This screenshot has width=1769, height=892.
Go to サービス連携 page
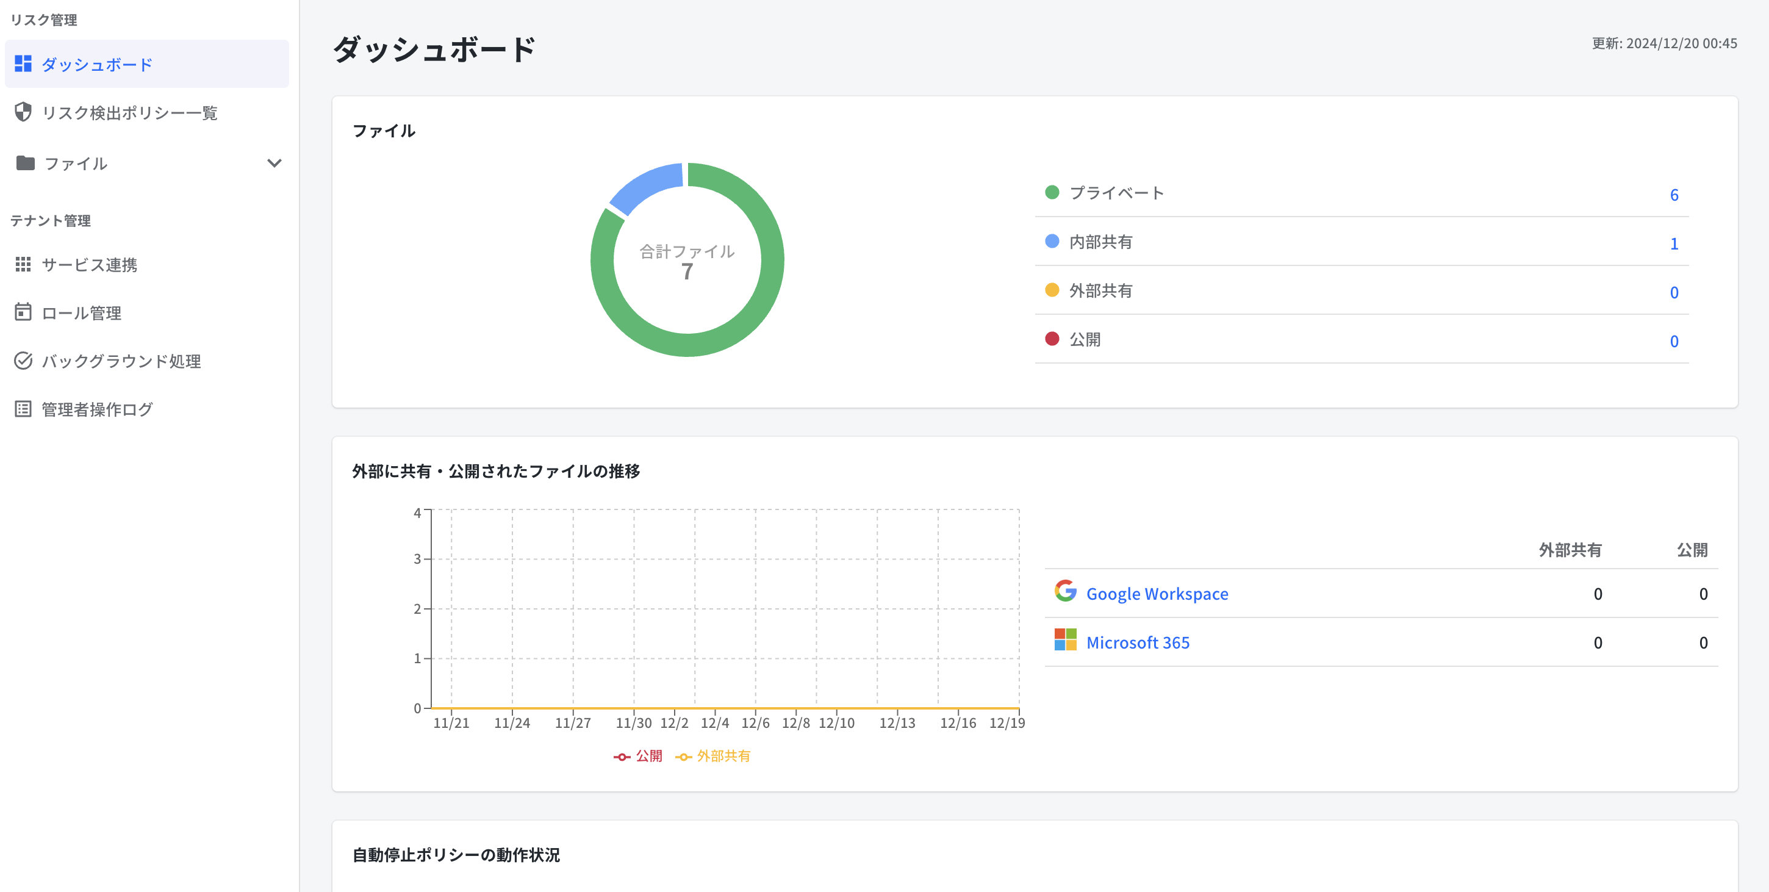tap(147, 264)
